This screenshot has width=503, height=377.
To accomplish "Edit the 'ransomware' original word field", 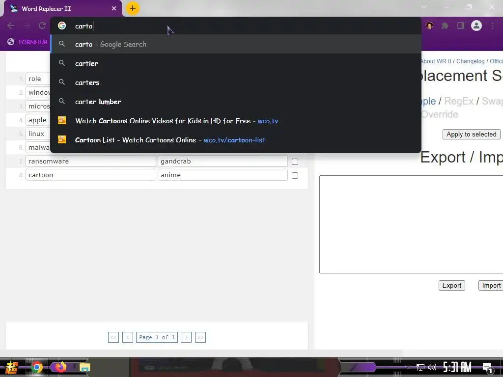I will pyautogui.click(x=91, y=161).
